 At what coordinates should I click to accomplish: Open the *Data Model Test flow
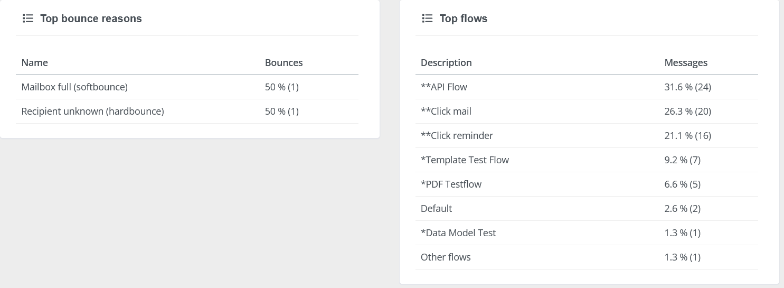pyautogui.click(x=458, y=233)
